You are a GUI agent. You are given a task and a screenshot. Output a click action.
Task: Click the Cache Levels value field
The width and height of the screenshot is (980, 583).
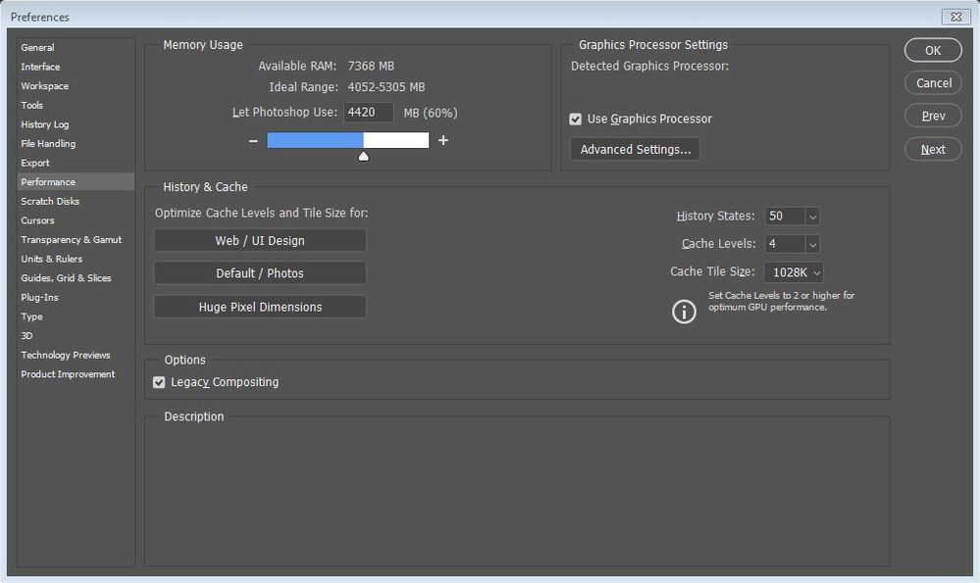click(785, 244)
